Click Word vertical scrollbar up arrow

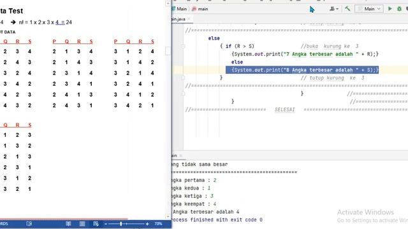click(x=168, y=3)
